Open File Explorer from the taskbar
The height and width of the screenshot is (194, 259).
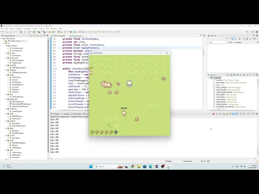(139, 167)
